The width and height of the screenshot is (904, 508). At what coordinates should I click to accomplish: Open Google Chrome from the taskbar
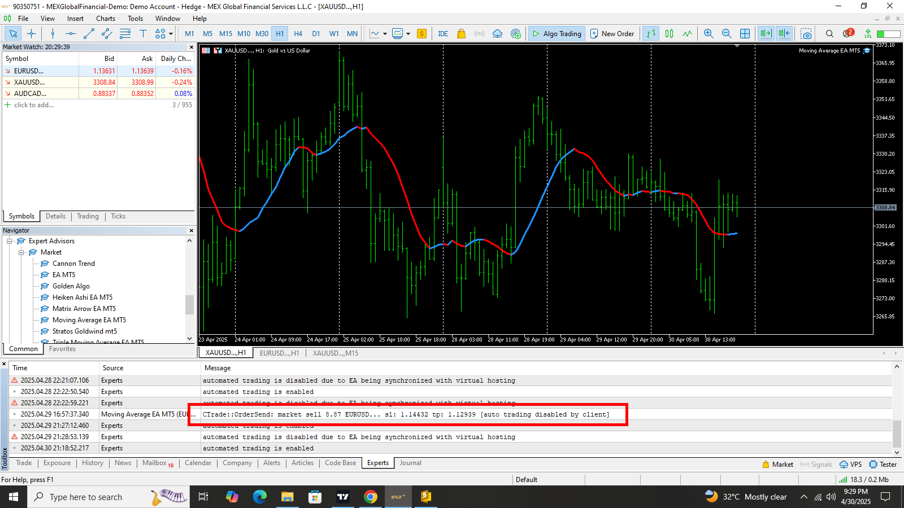pyautogui.click(x=371, y=497)
